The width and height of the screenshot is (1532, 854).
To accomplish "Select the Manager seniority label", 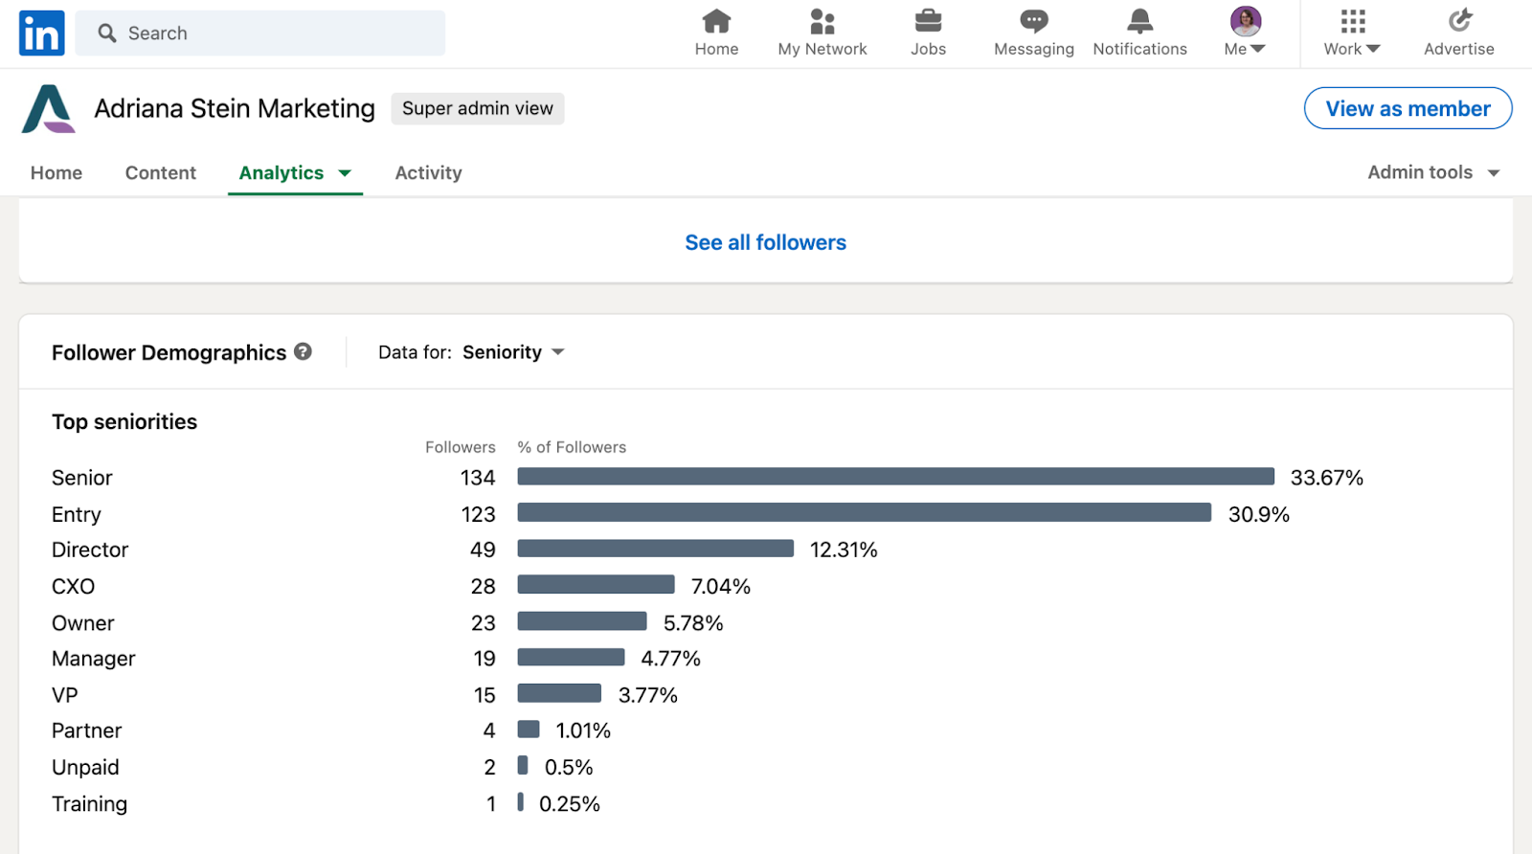I will (94, 659).
